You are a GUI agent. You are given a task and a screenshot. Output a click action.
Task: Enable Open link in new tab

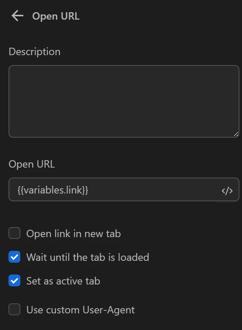pyautogui.click(x=14, y=233)
